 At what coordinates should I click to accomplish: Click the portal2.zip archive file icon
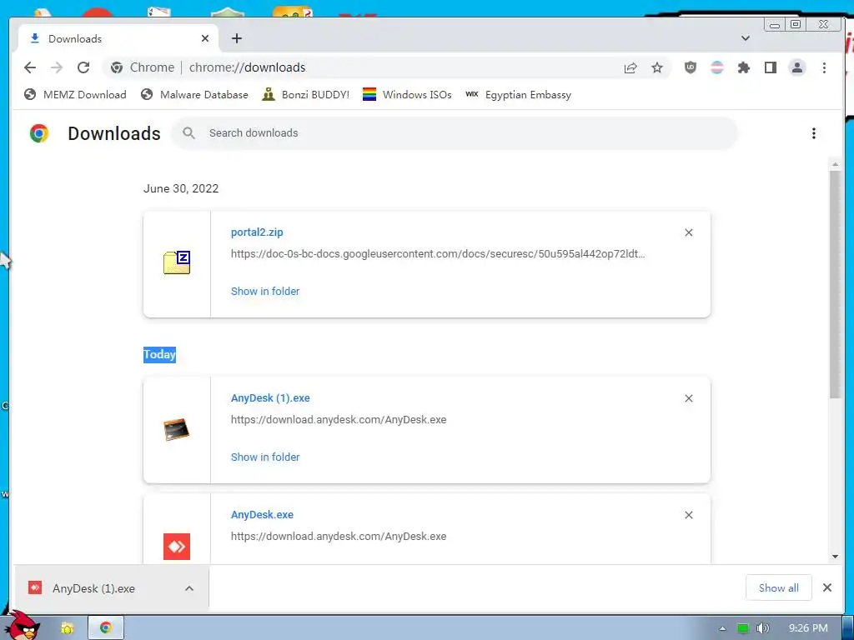pos(177,262)
